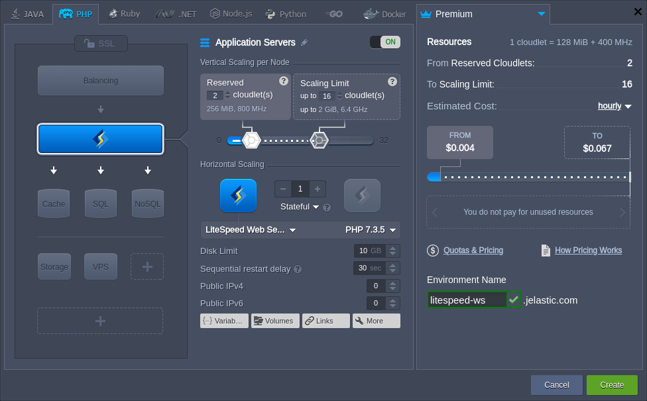Click the Scaling Limit cloudlets field

click(x=327, y=96)
